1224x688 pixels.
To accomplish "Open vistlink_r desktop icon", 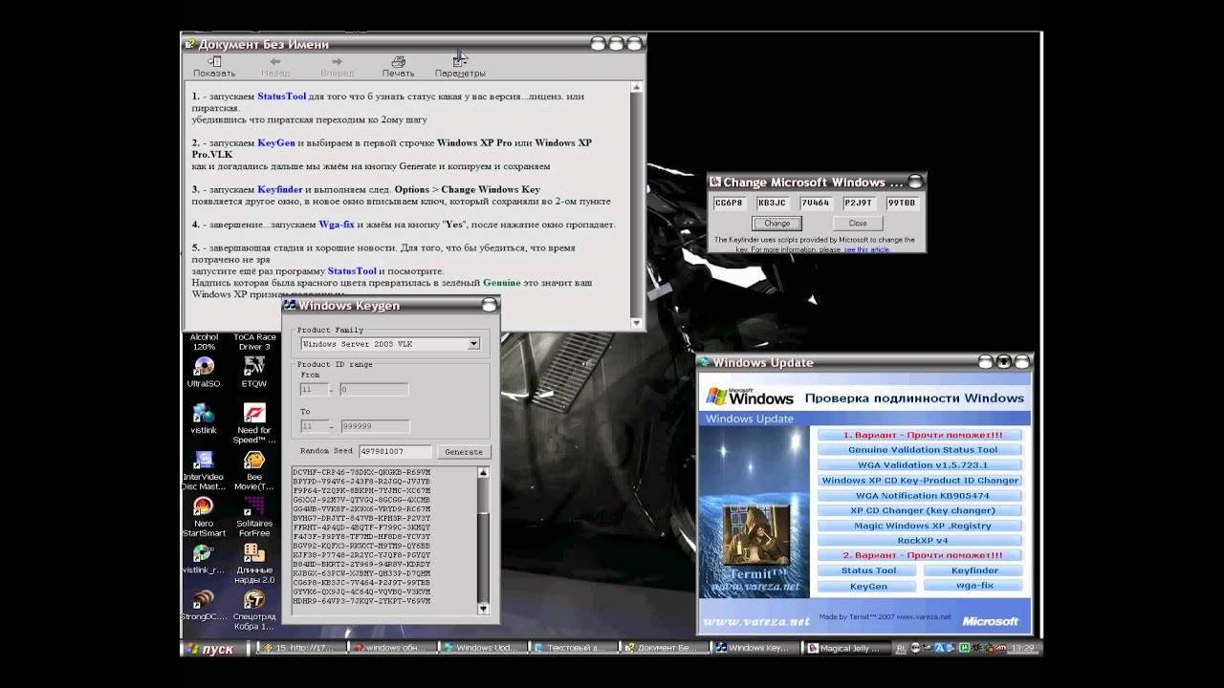I will tap(204, 559).
